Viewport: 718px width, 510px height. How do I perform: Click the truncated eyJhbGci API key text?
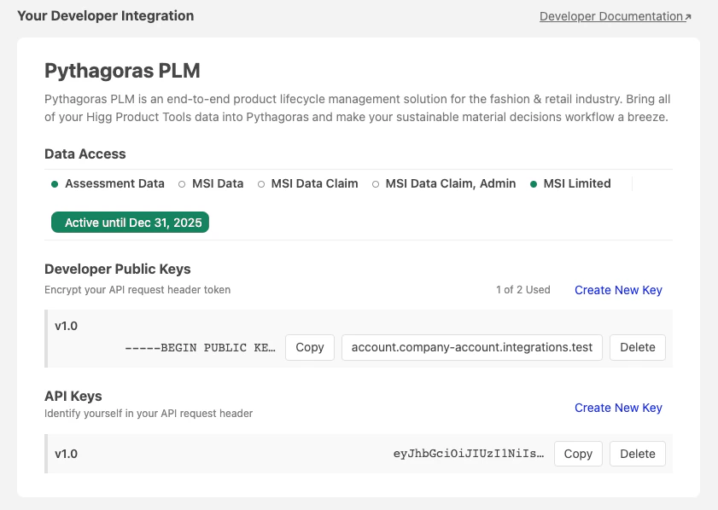tap(469, 454)
